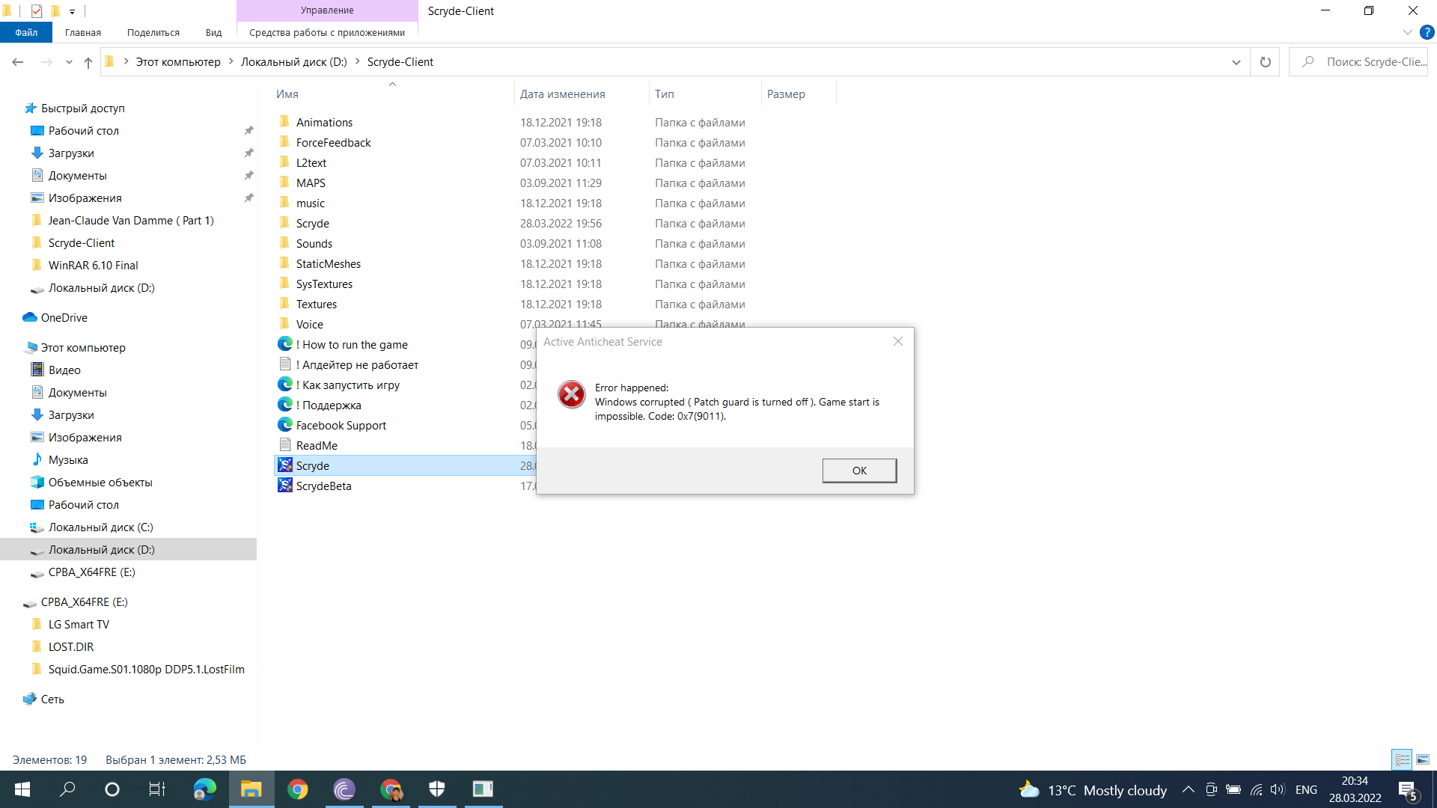
Task: Open the notification center icon
Action: tap(1408, 789)
